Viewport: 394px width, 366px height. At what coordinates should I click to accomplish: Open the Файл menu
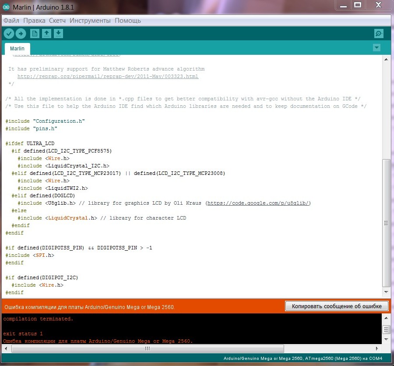[11, 21]
